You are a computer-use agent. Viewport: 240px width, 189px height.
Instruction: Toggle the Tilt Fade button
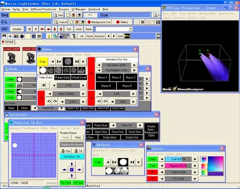pos(78,183)
